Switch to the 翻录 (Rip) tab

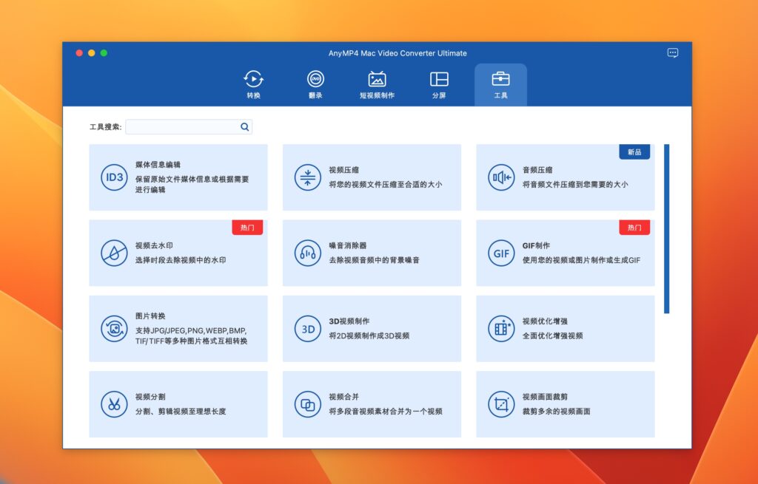click(314, 83)
